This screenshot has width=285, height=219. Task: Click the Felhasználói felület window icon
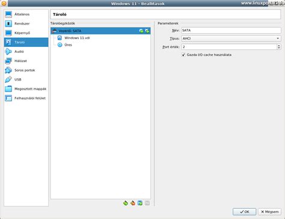[8, 98]
